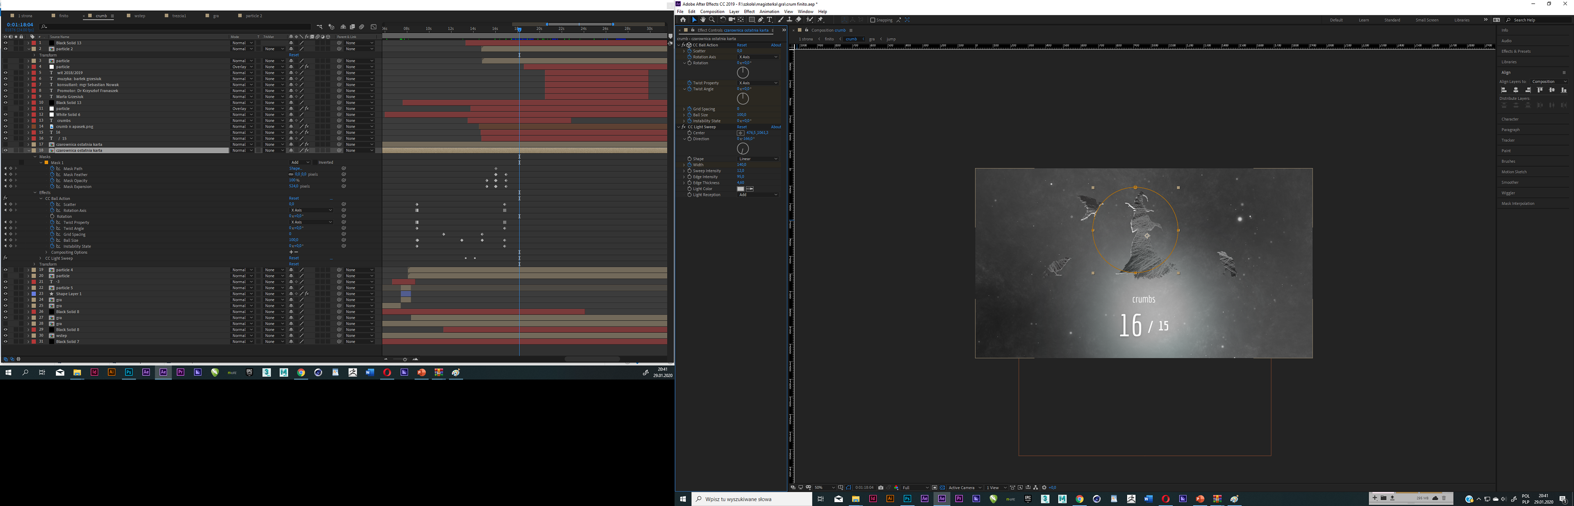This screenshot has width=1574, height=506.
Task: Switch to the 'wstep' timeline tab
Action: [x=139, y=16]
